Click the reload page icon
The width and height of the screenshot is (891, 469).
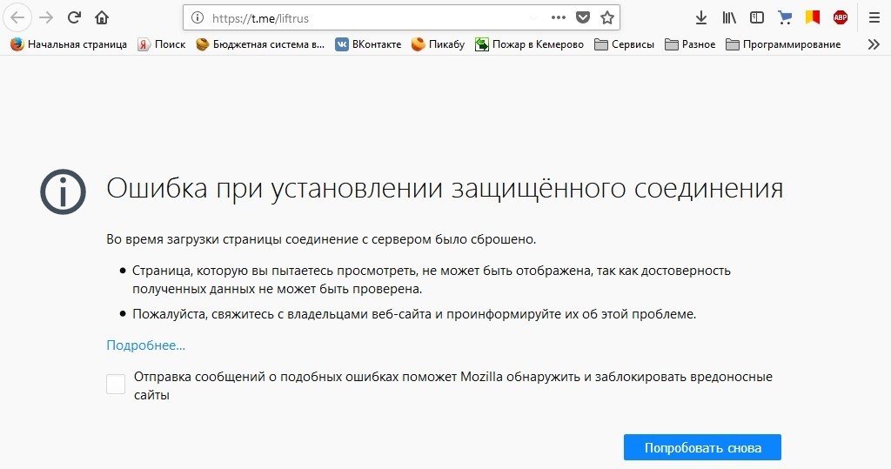(x=75, y=17)
